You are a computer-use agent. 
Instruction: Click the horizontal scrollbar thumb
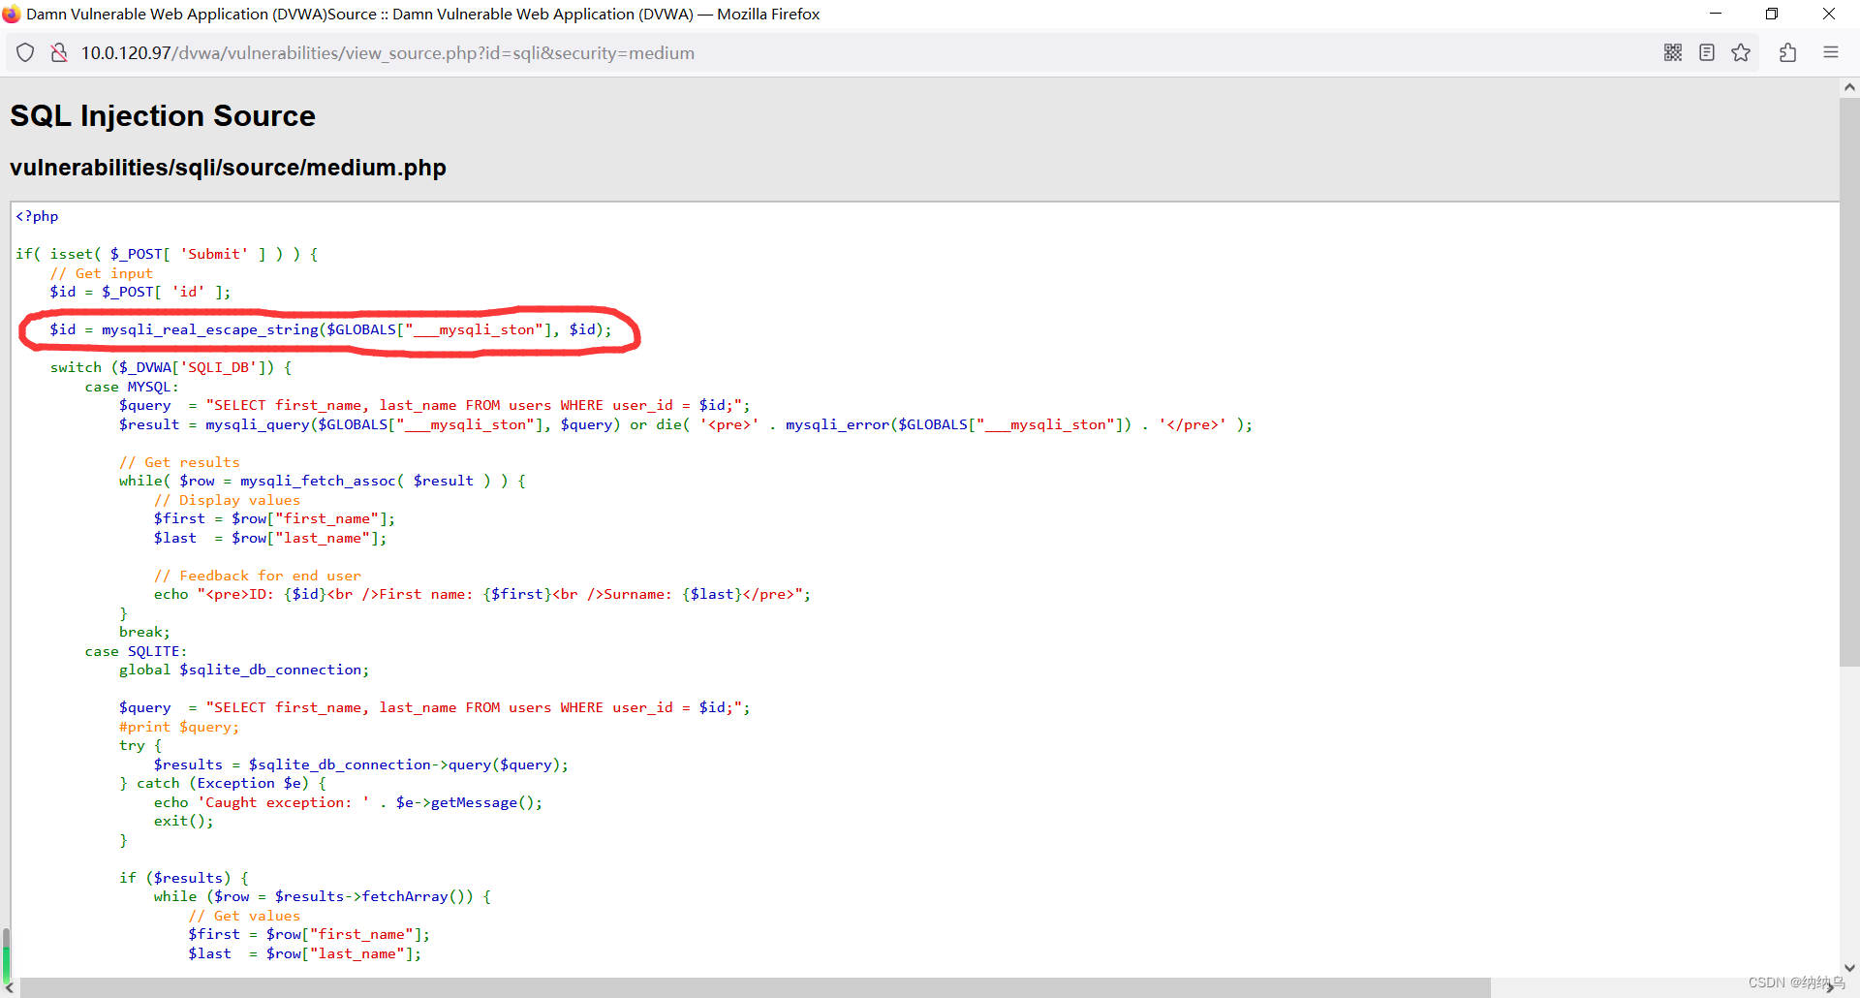[755, 987]
